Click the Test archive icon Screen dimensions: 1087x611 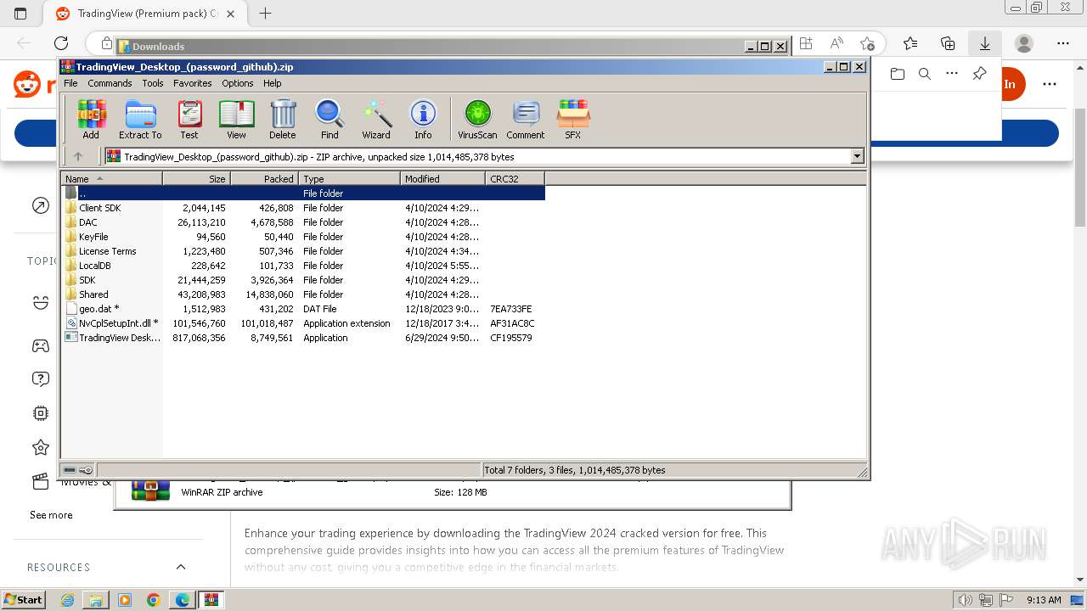pos(189,120)
